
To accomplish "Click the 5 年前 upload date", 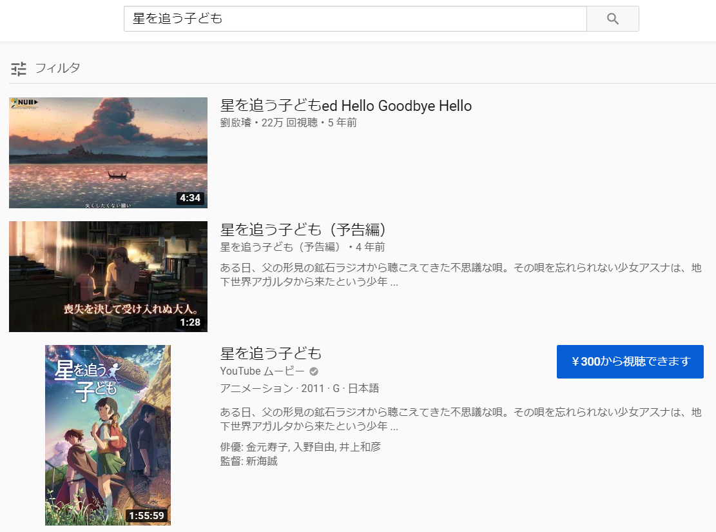I will point(342,123).
